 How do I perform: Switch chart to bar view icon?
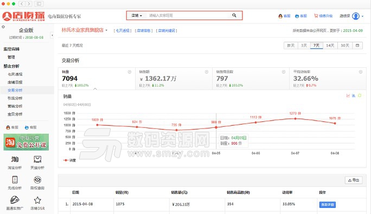(x=354, y=95)
